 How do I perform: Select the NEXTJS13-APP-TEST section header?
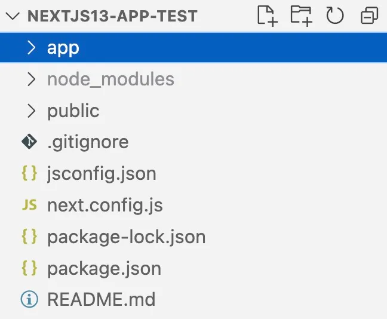point(112,16)
